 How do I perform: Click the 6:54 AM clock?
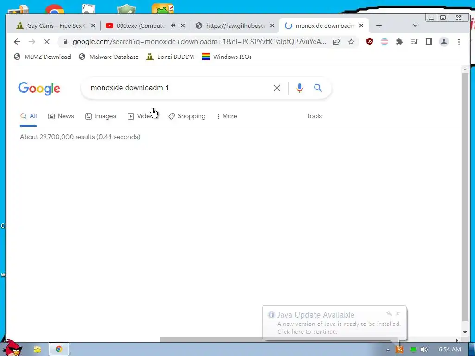coord(449,350)
